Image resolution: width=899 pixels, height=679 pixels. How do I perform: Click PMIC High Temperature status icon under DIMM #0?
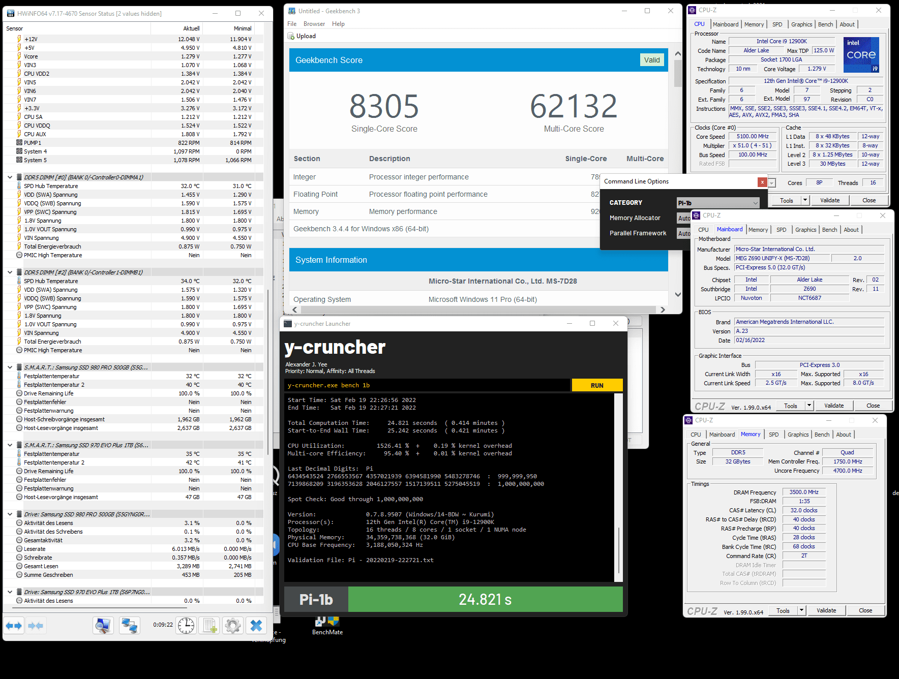[19, 255]
